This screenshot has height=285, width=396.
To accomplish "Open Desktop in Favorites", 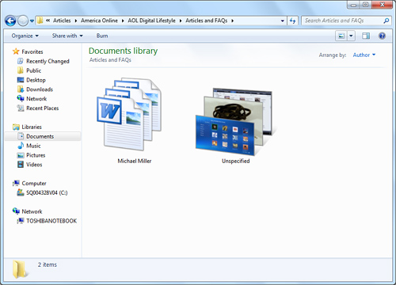I will click(36, 80).
